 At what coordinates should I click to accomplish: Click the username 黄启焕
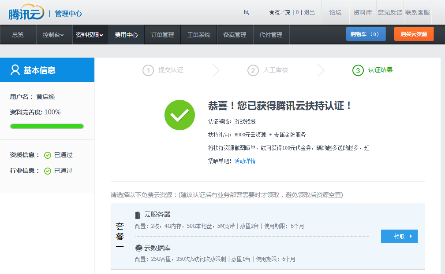tap(46, 97)
